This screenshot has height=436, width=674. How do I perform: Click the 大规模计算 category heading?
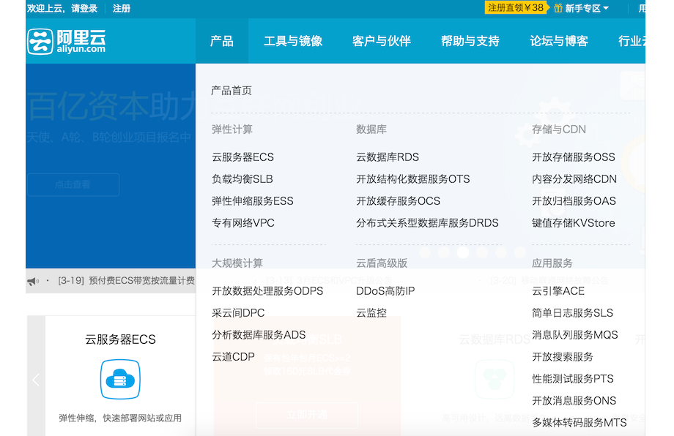pos(237,263)
